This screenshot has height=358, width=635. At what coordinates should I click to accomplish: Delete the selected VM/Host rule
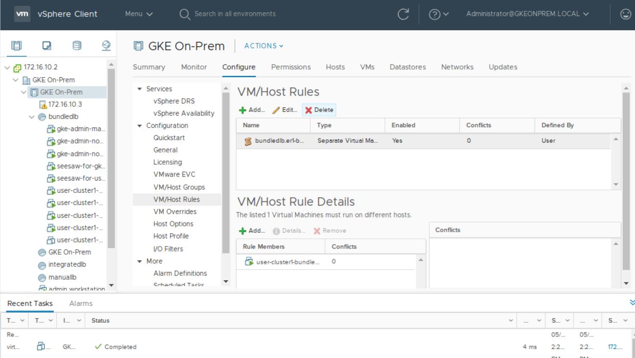click(x=319, y=110)
